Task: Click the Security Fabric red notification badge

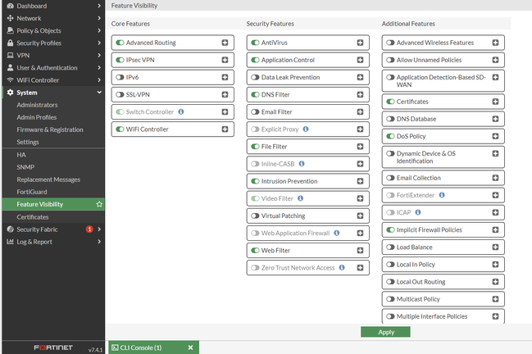Action: pos(89,229)
